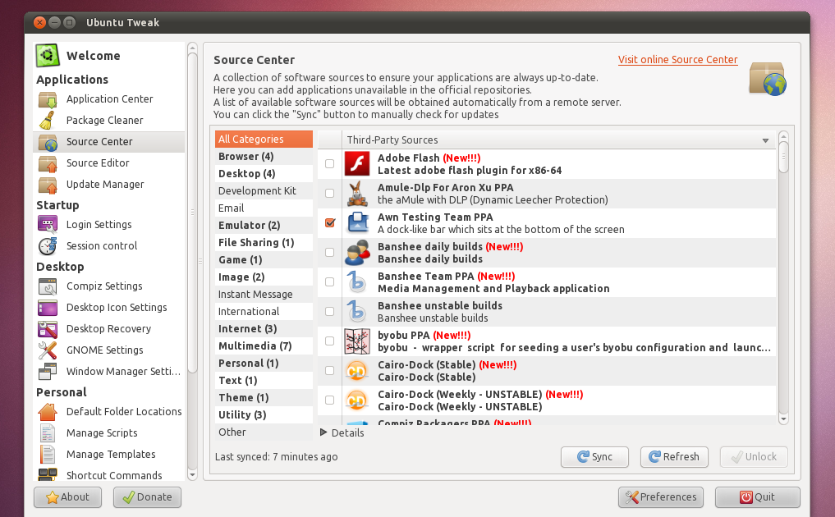Click the Preferences button

[660, 496]
